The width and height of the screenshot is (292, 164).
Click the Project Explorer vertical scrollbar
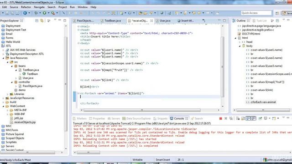pos(65,84)
